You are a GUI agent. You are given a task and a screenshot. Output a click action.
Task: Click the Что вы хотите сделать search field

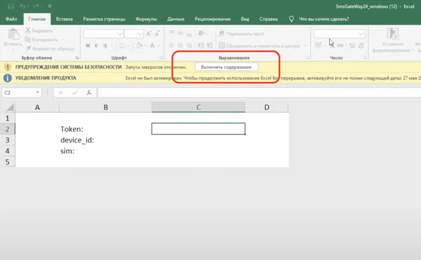coord(324,19)
